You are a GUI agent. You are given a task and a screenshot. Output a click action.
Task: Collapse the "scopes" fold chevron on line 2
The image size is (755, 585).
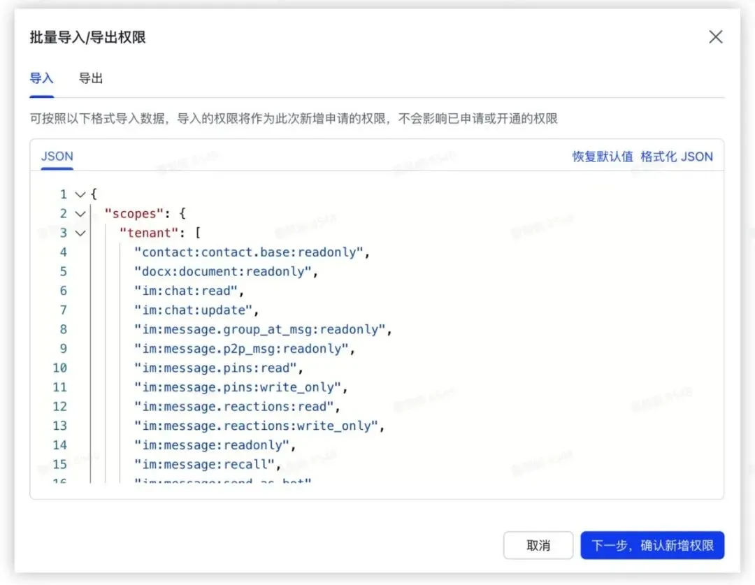click(x=80, y=214)
